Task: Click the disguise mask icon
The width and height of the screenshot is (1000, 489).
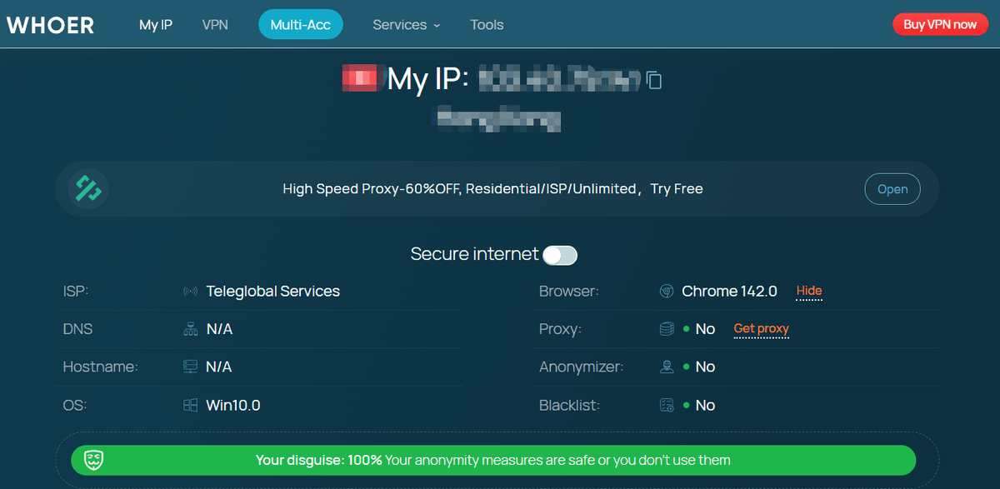Action: [x=94, y=460]
